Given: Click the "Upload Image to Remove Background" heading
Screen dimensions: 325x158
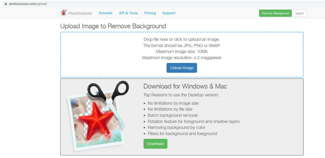Looking at the screenshot, I should (113, 26).
